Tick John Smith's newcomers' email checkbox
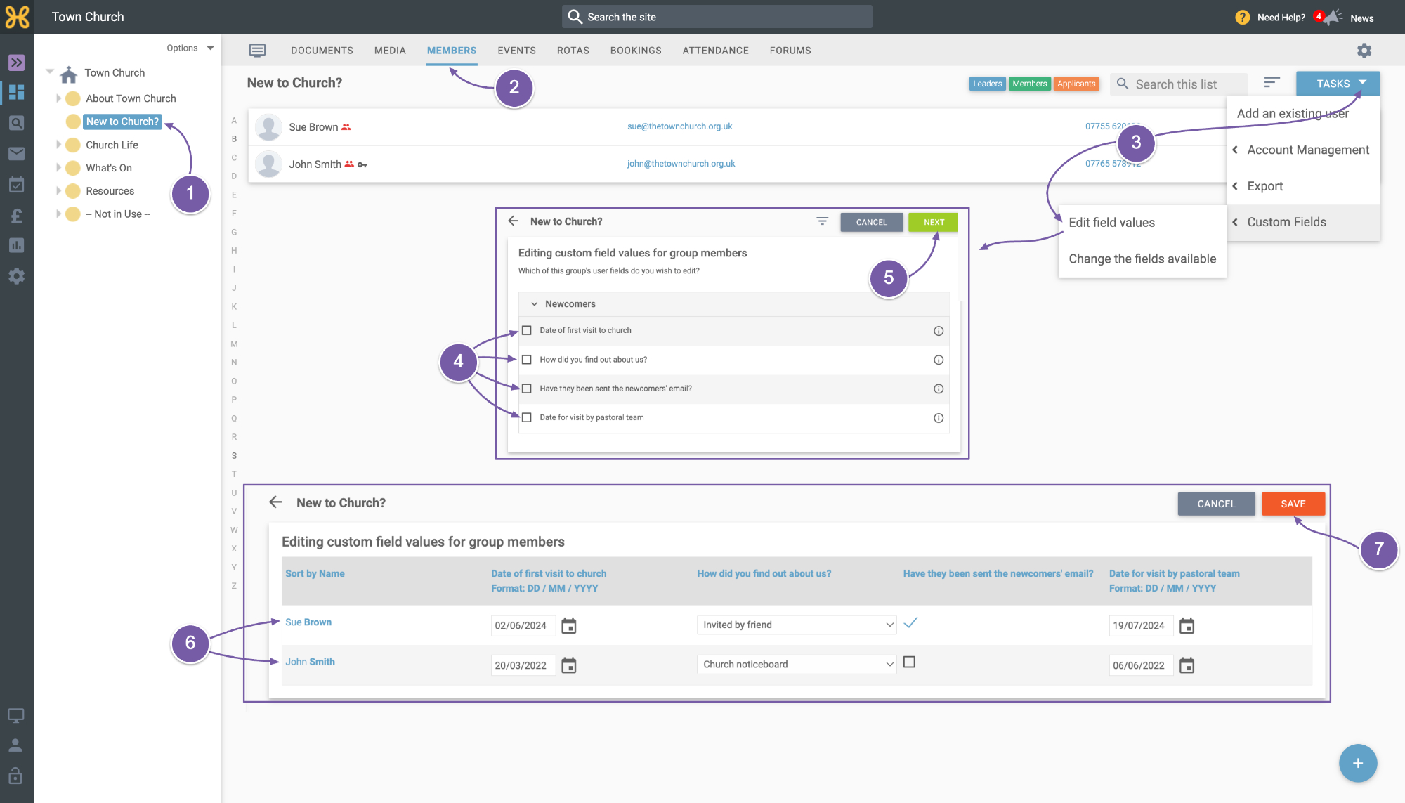 (909, 662)
